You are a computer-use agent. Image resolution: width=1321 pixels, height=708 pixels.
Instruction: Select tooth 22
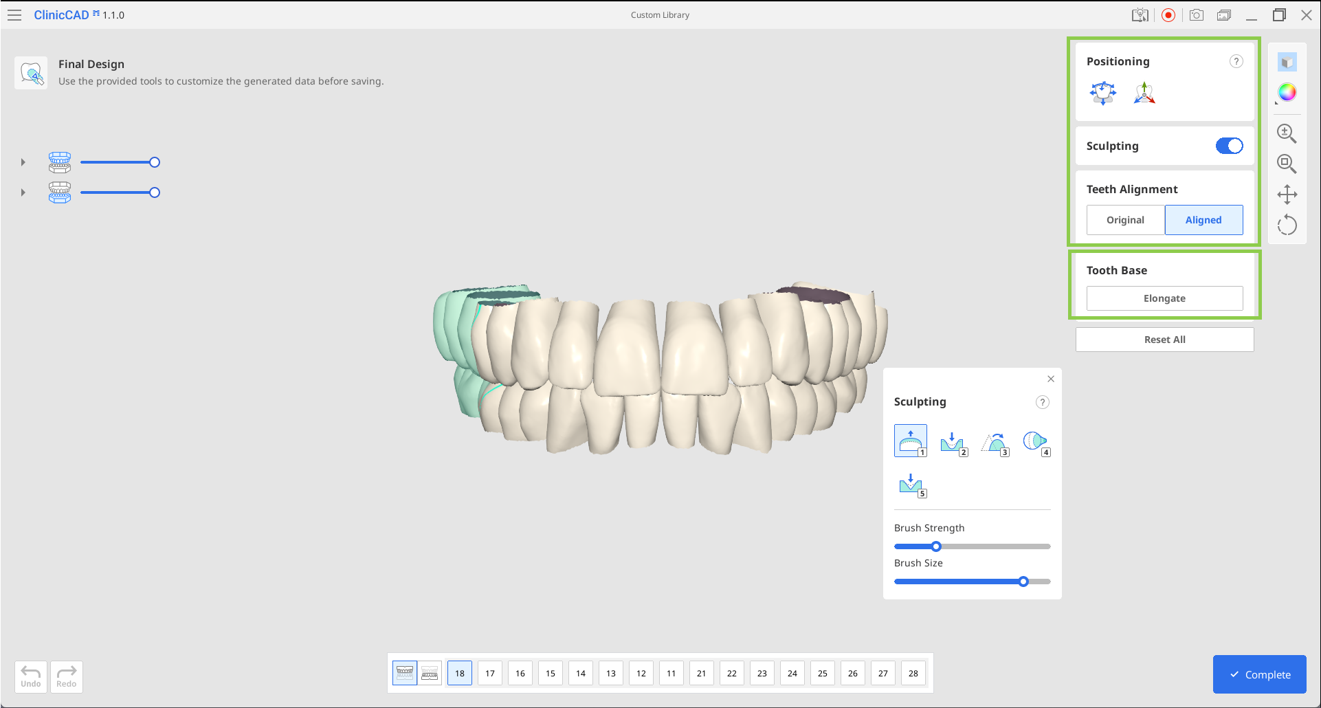click(x=732, y=673)
